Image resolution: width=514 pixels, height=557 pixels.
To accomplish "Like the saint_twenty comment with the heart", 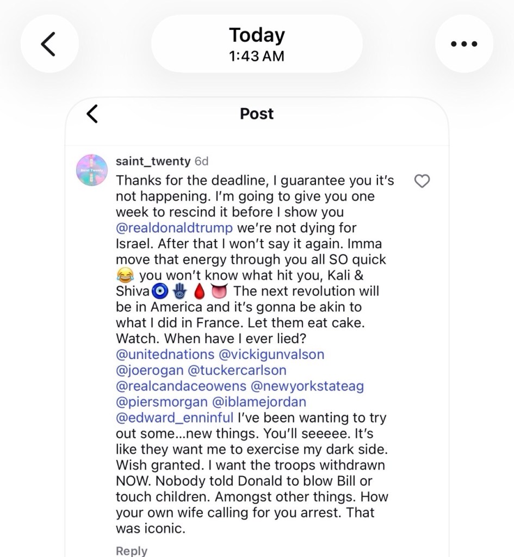I will point(422,181).
